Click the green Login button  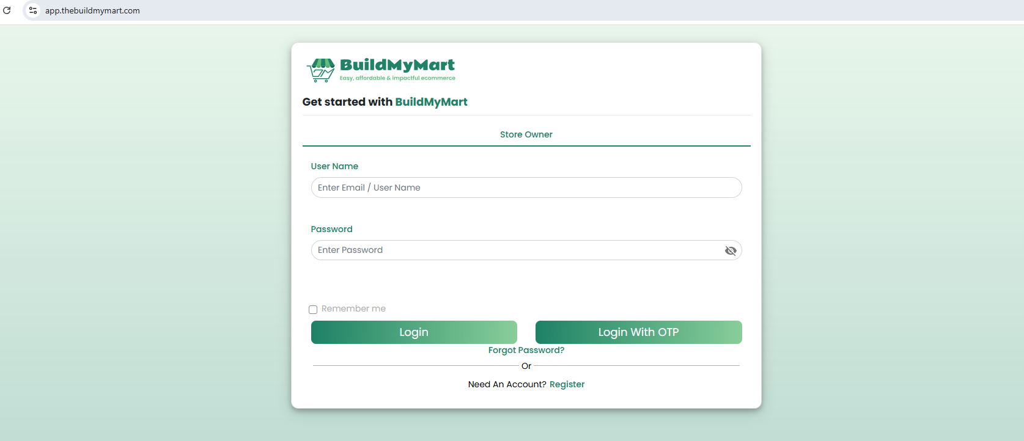[x=414, y=332]
